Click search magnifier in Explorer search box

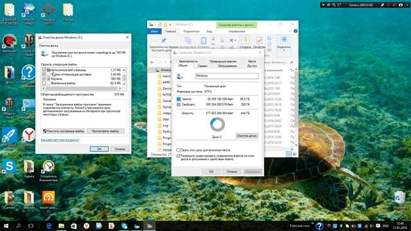(292, 62)
